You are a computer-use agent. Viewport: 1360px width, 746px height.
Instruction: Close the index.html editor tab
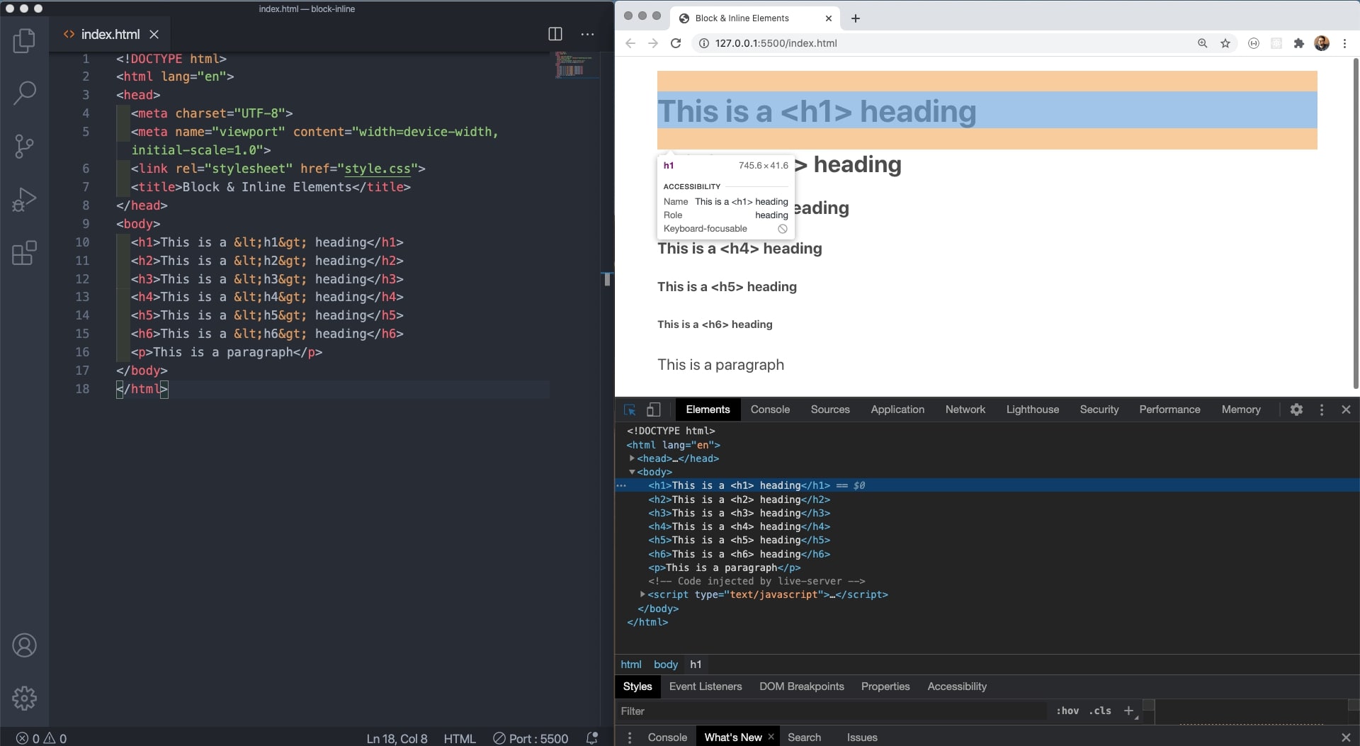(x=154, y=34)
